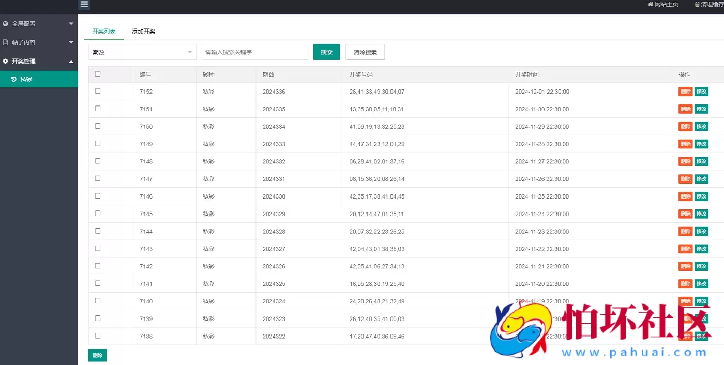Click the trash icon beside 清理缓存
Image resolution: width=724 pixels, height=365 pixels.
pos(697,4)
